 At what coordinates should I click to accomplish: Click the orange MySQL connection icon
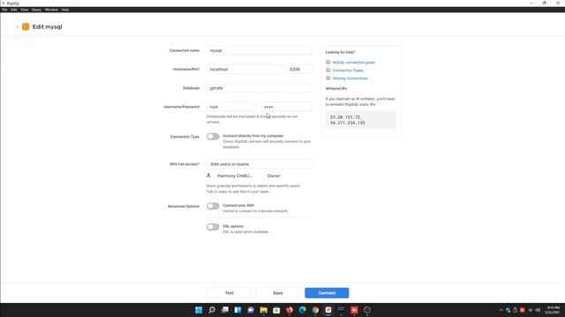click(26, 26)
